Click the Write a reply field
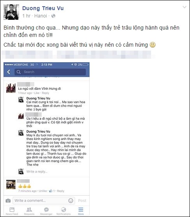This screenshot has width=190, height=217. pyautogui.click(x=37, y=171)
